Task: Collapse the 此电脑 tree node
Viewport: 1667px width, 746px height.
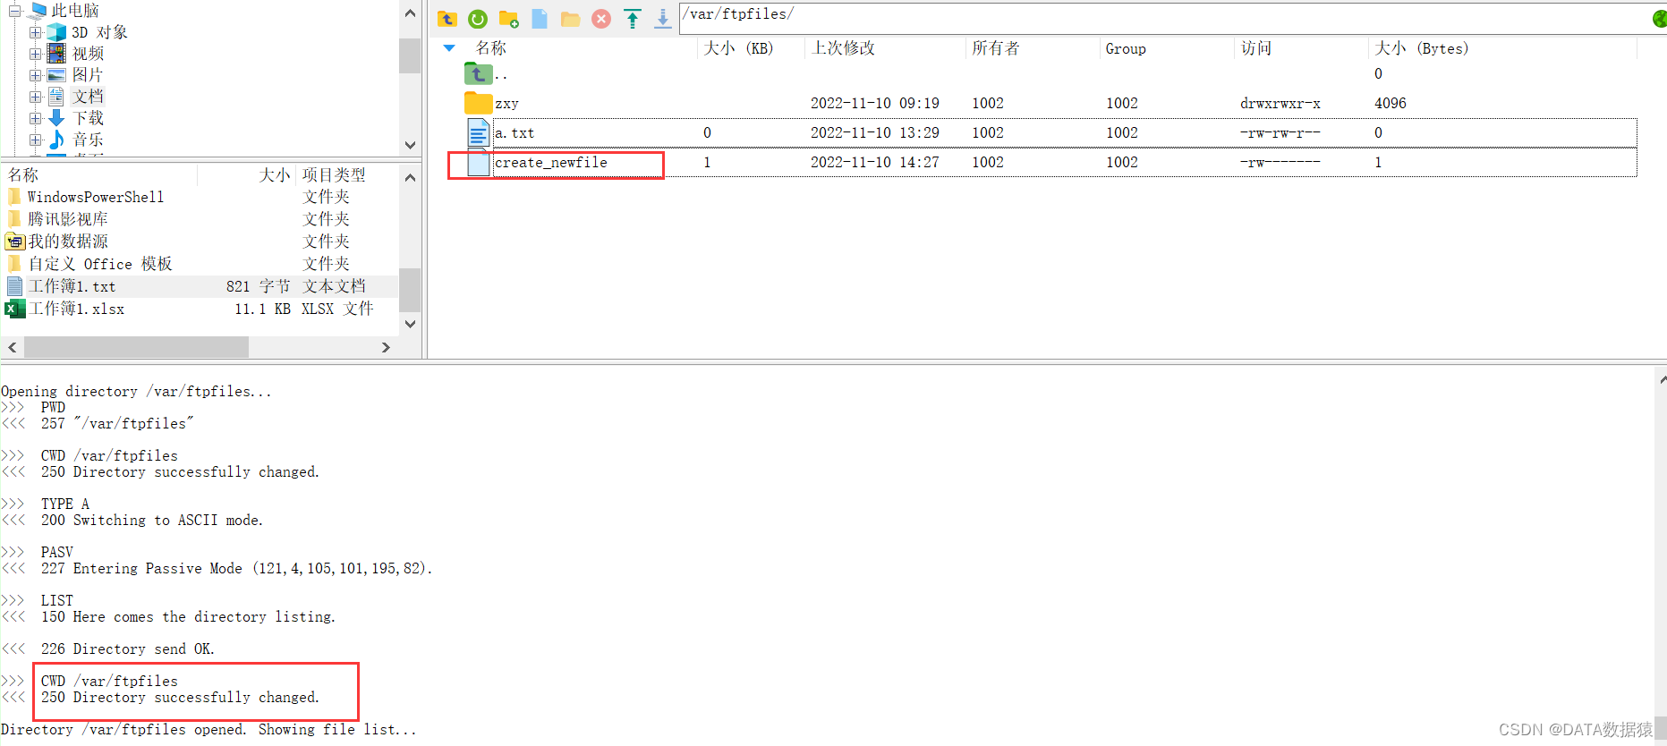Action: [x=14, y=11]
